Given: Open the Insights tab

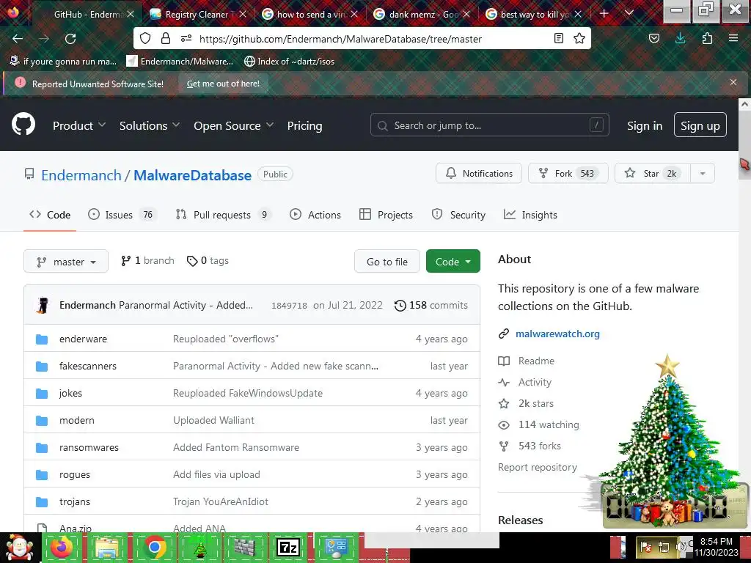Looking at the screenshot, I should tap(530, 215).
